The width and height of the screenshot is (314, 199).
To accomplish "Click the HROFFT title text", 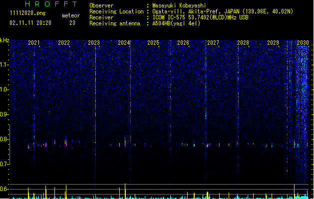I will point(51,4).
